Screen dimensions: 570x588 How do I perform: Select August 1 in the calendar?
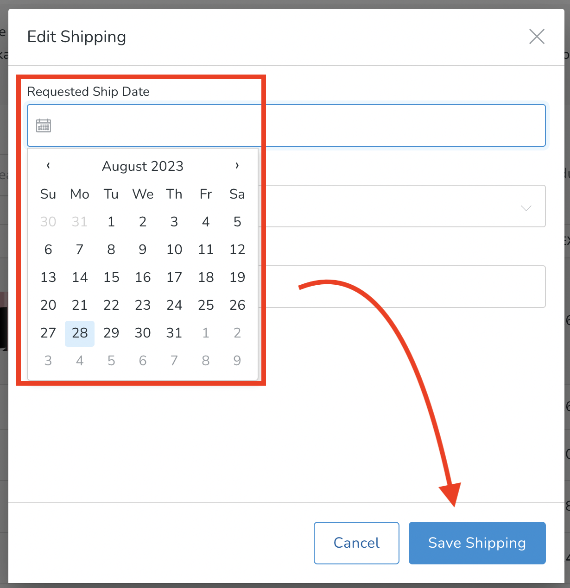tap(111, 221)
